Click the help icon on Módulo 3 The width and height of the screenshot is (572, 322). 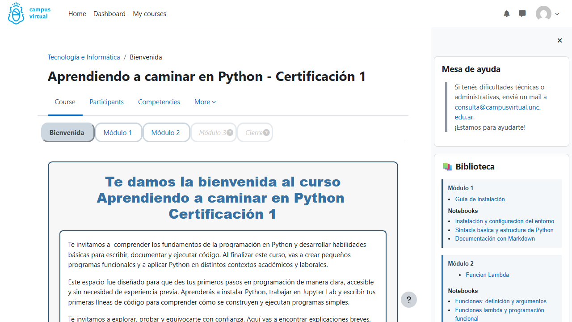click(230, 132)
